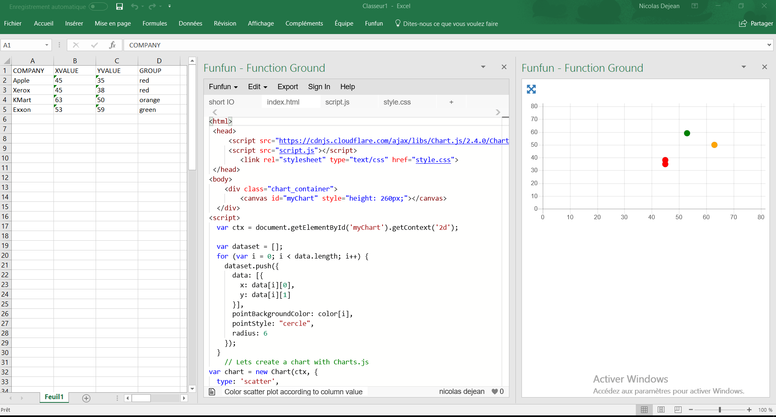Viewport: 776px width, 417px height.
Task: Open the Fichier menu
Action: click(x=13, y=24)
